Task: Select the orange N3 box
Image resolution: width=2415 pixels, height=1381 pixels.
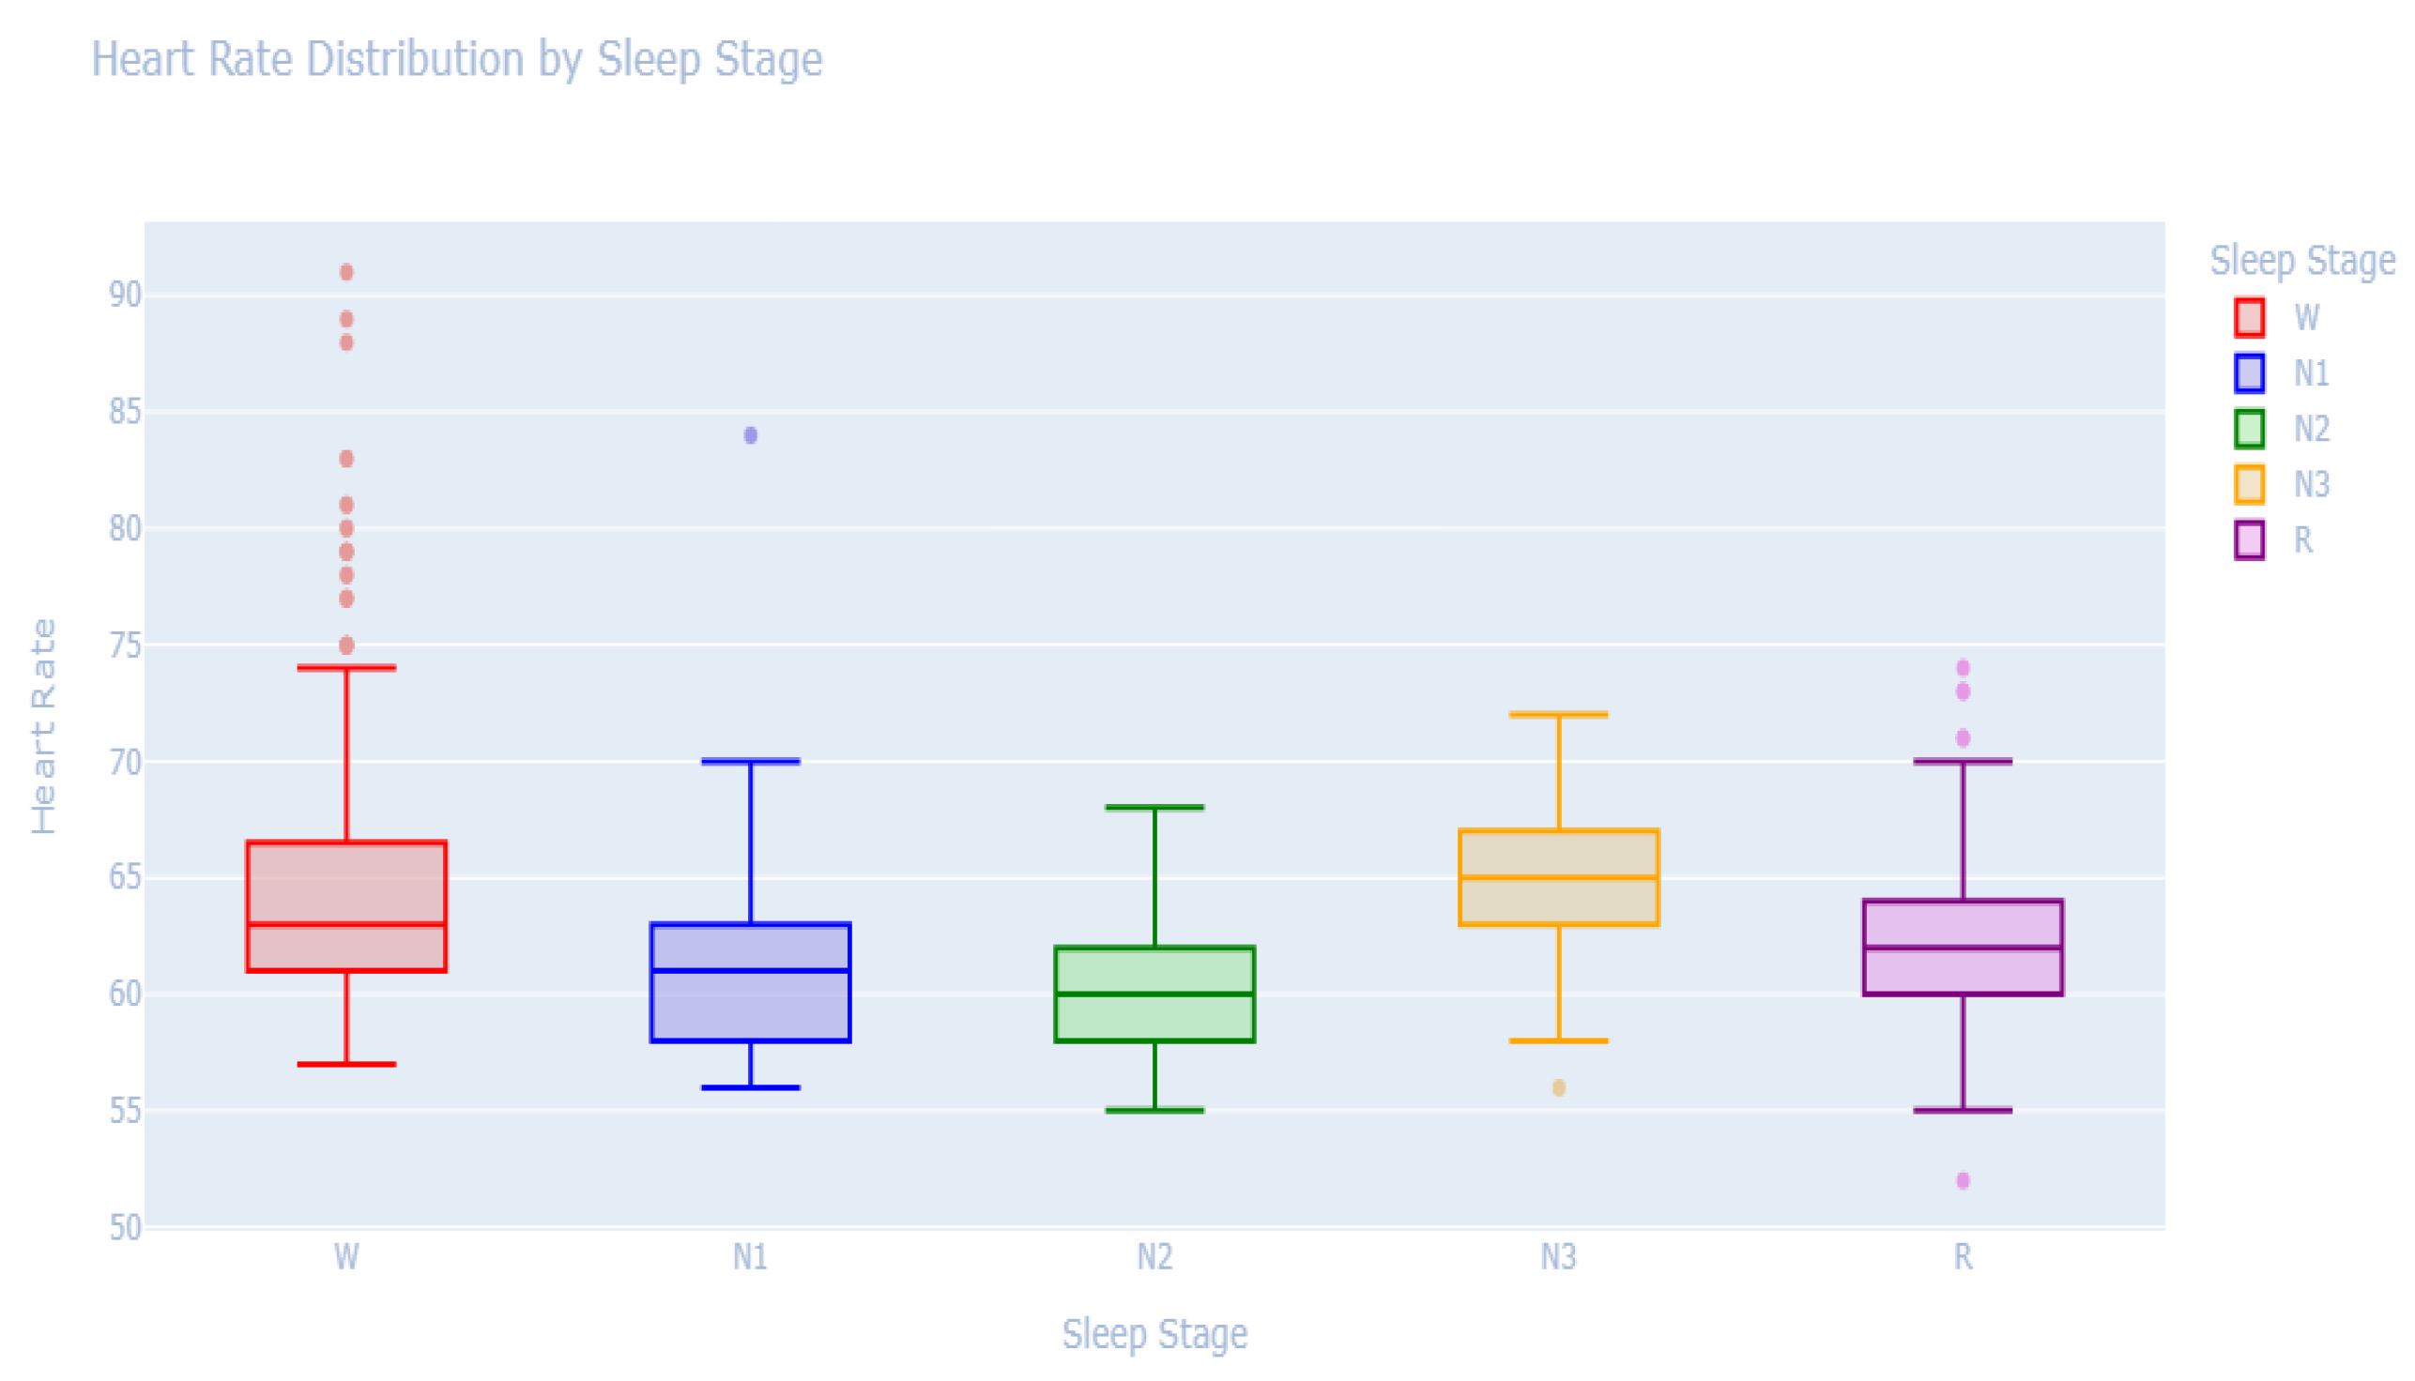Action: pos(1558,901)
